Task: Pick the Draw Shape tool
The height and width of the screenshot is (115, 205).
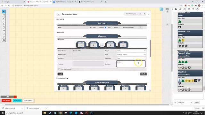Action: click(4, 18)
